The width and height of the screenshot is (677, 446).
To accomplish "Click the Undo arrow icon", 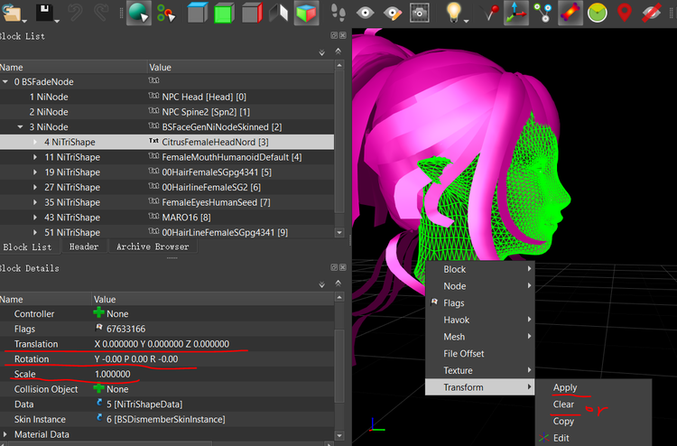I will [76, 12].
